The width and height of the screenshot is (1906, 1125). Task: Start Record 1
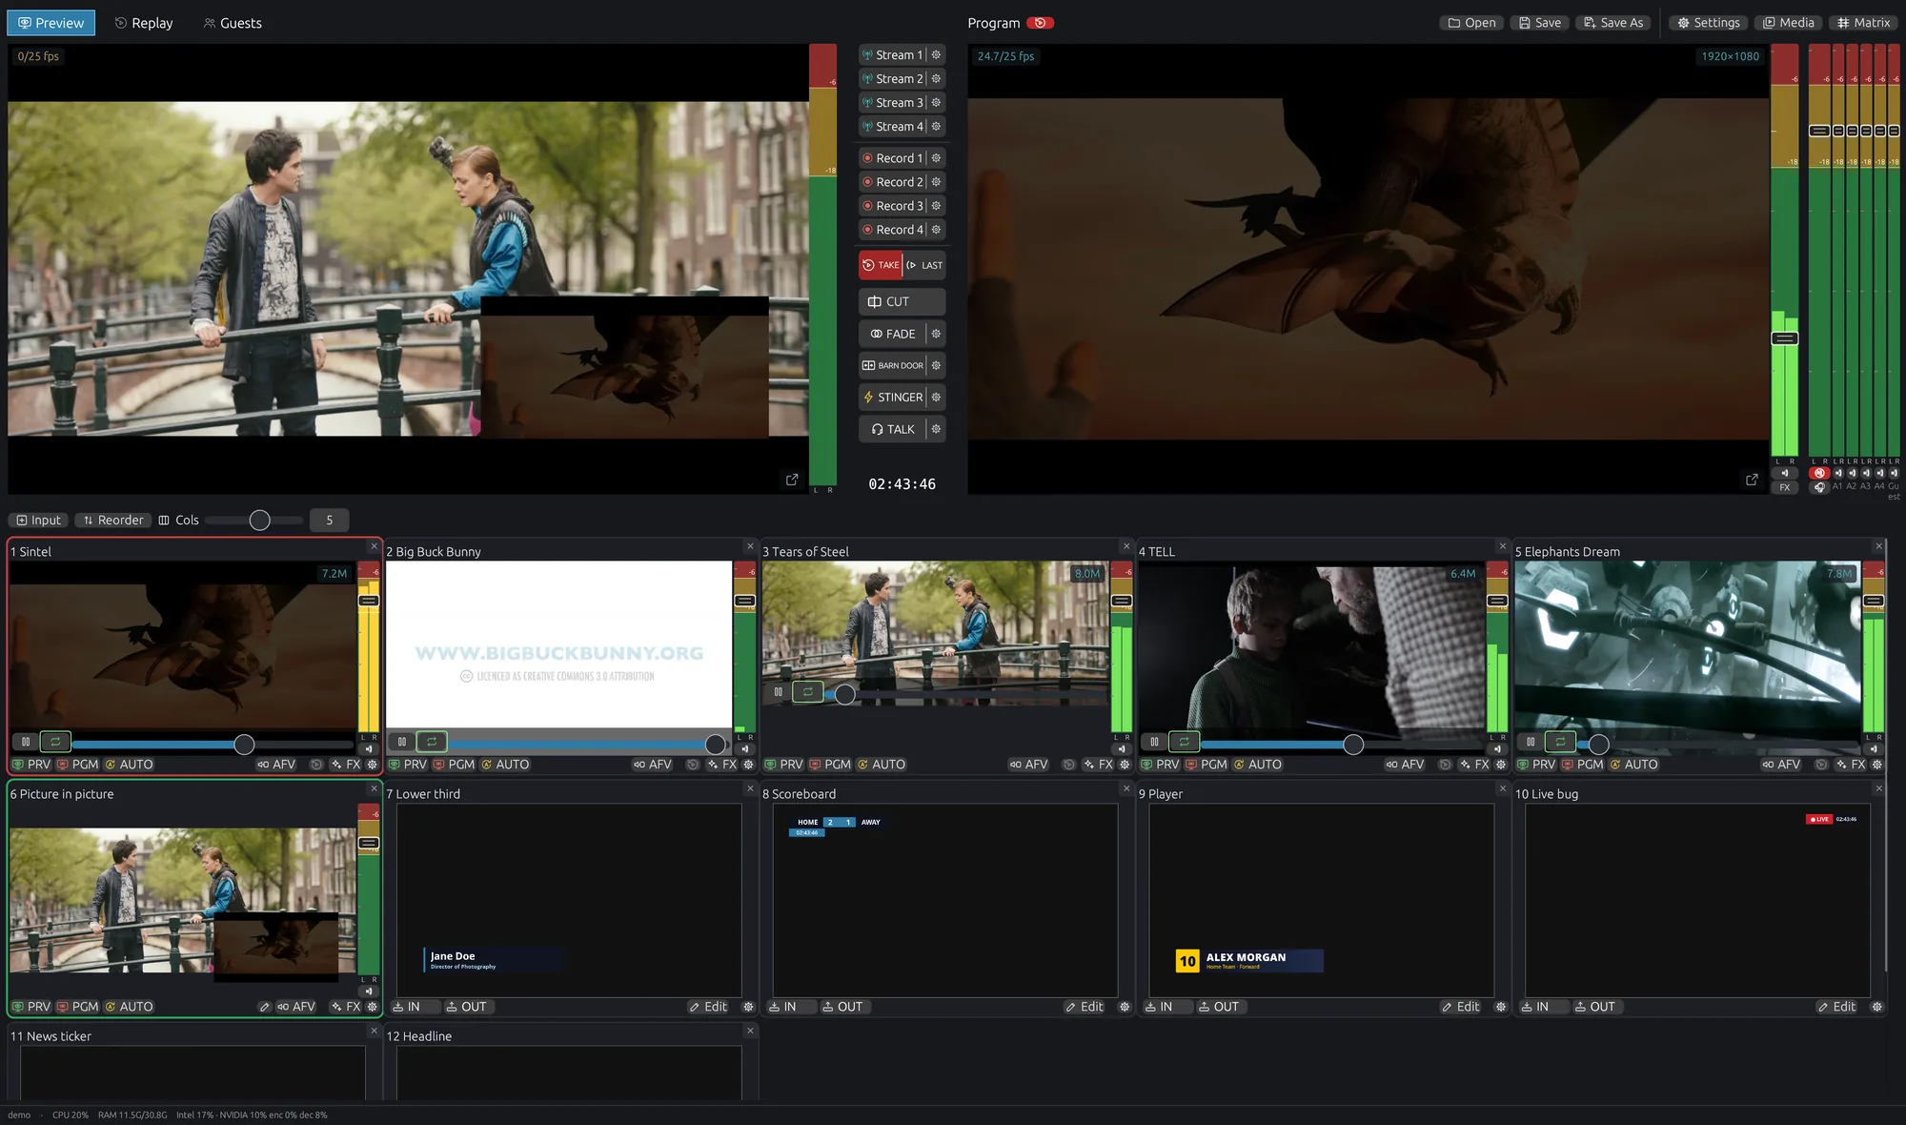893,158
